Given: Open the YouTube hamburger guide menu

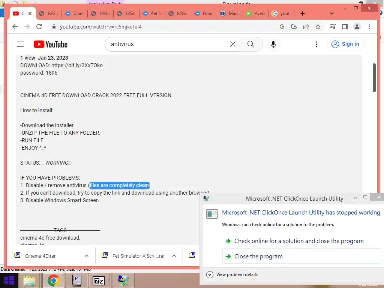Looking at the screenshot, I should pos(20,44).
